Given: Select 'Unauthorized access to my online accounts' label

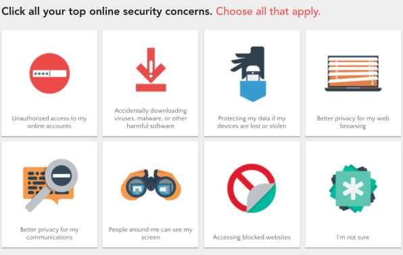Looking at the screenshot, I should click(x=49, y=122).
